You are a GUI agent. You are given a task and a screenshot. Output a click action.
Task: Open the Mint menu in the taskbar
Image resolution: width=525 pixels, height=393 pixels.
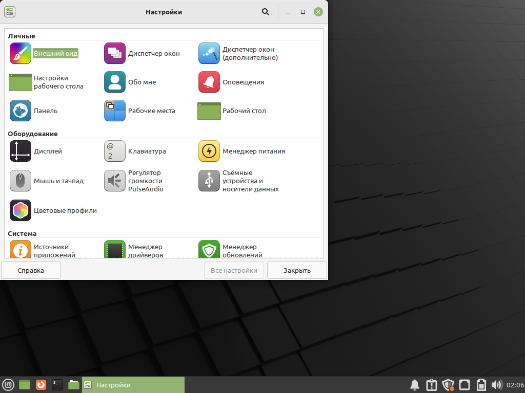tap(8, 384)
